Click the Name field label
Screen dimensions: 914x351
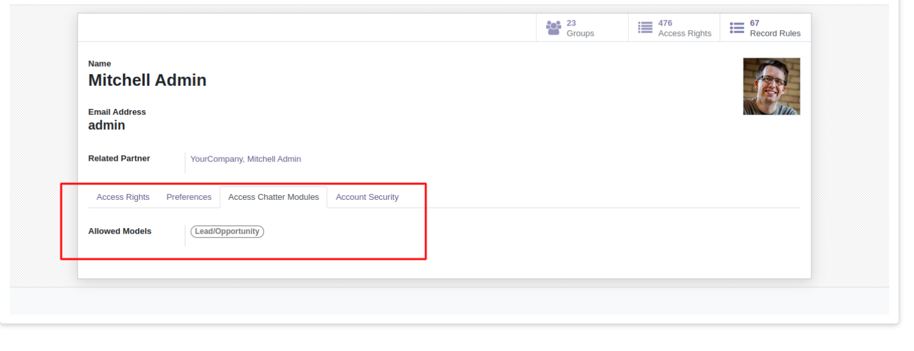coord(100,64)
